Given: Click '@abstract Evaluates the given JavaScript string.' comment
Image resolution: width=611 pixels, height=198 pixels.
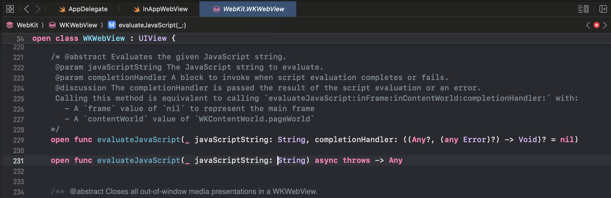Looking at the screenshot, I should [176, 57].
